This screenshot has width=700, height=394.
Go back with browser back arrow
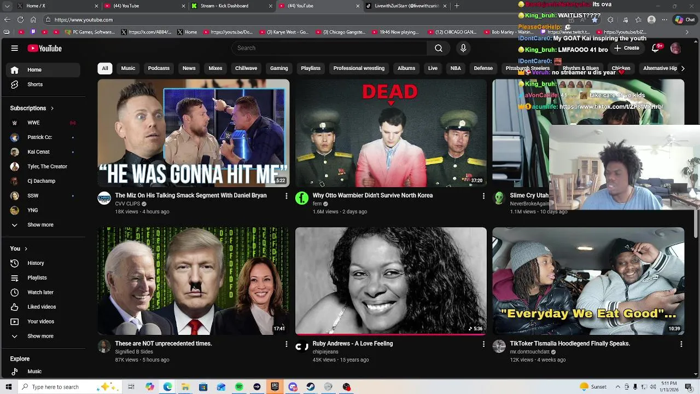(7, 20)
